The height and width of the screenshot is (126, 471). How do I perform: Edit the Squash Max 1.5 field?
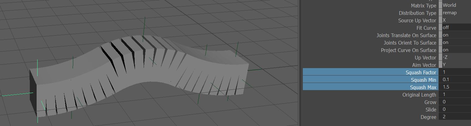(455, 87)
